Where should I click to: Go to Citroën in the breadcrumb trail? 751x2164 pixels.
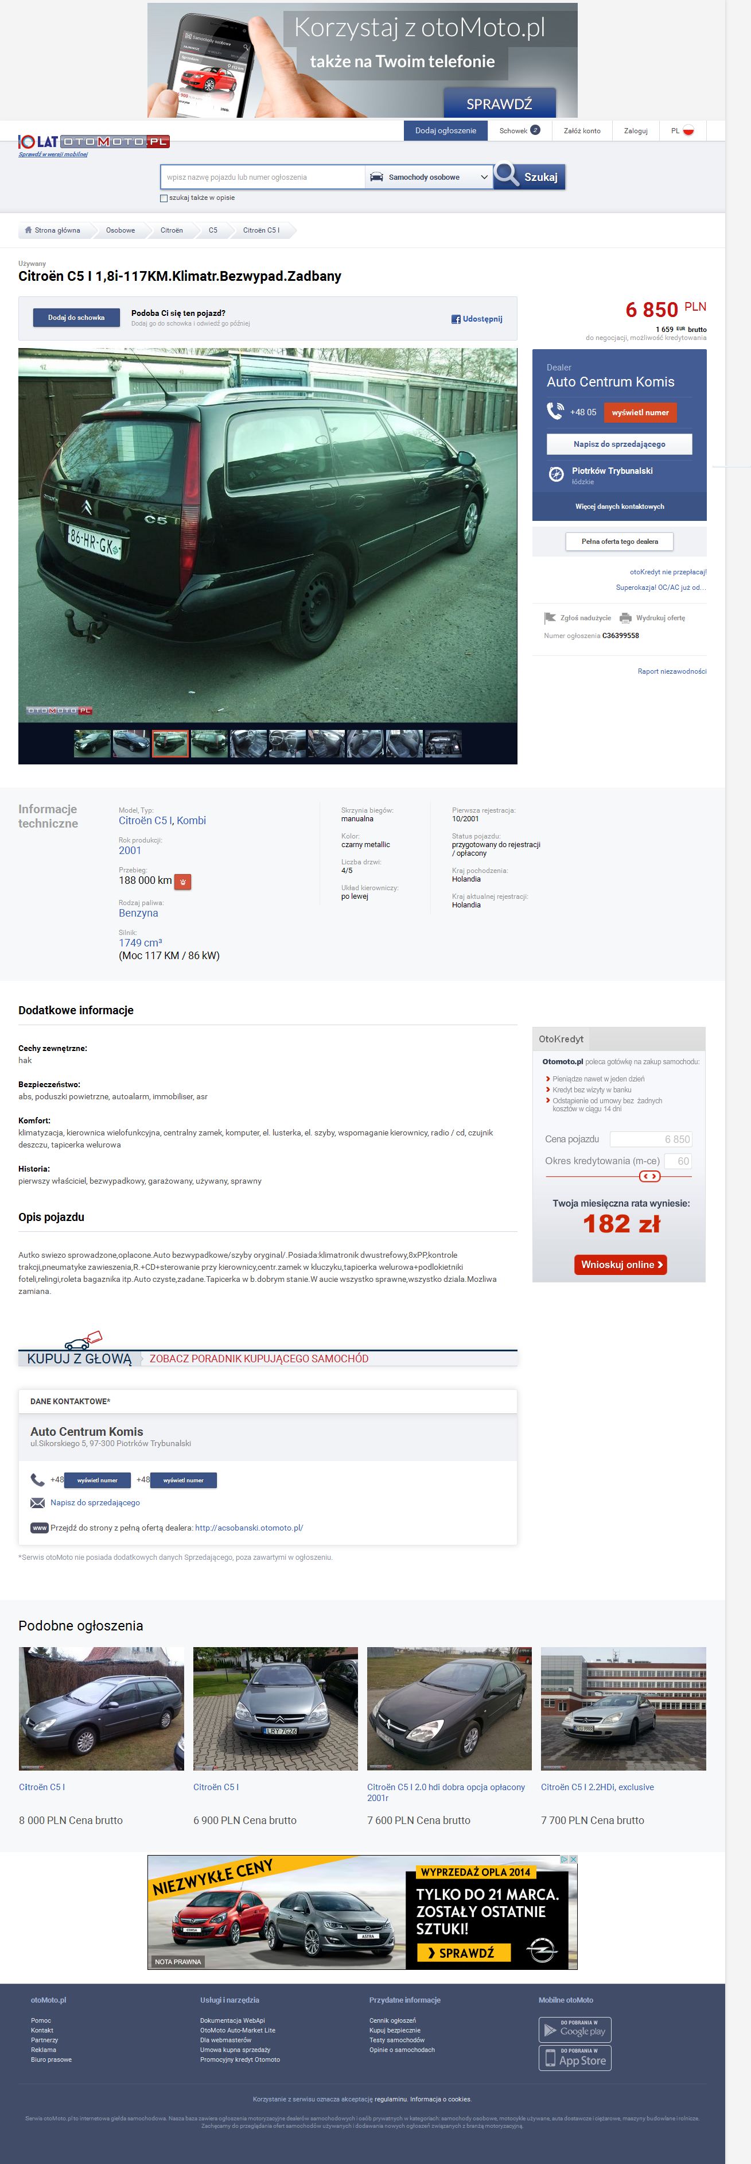click(171, 230)
